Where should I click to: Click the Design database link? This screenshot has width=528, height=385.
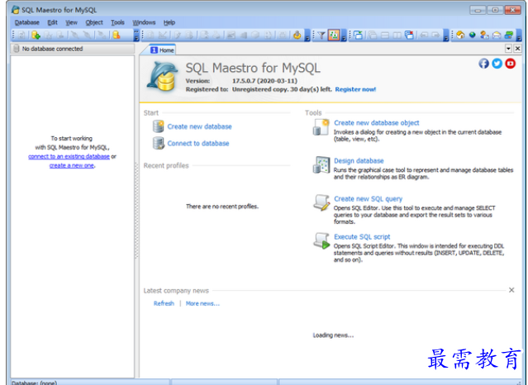[x=359, y=161]
